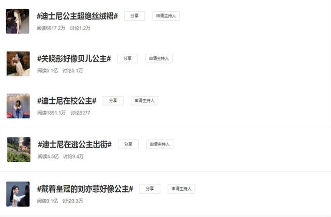Click 申请主持人 for 迪士尼公主超绝丝绒裙
331x217 pixels.
coord(166,16)
